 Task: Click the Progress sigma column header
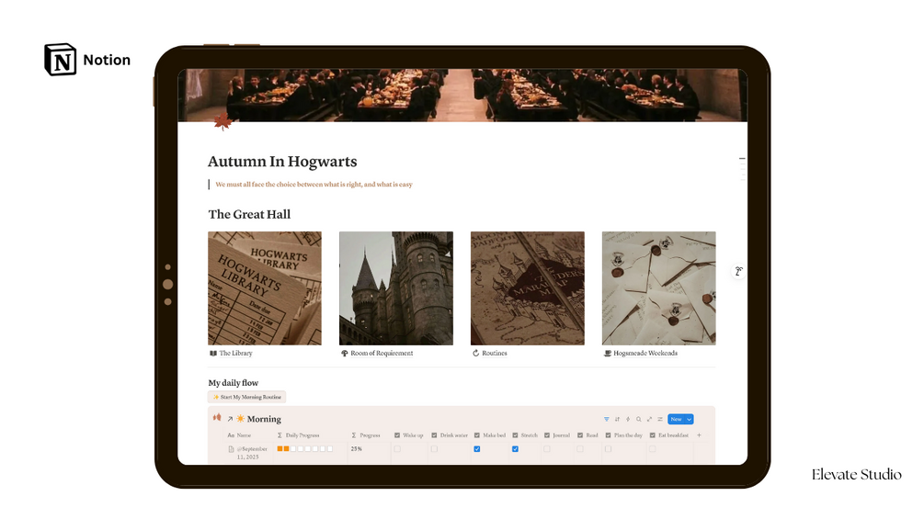click(x=366, y=435)
